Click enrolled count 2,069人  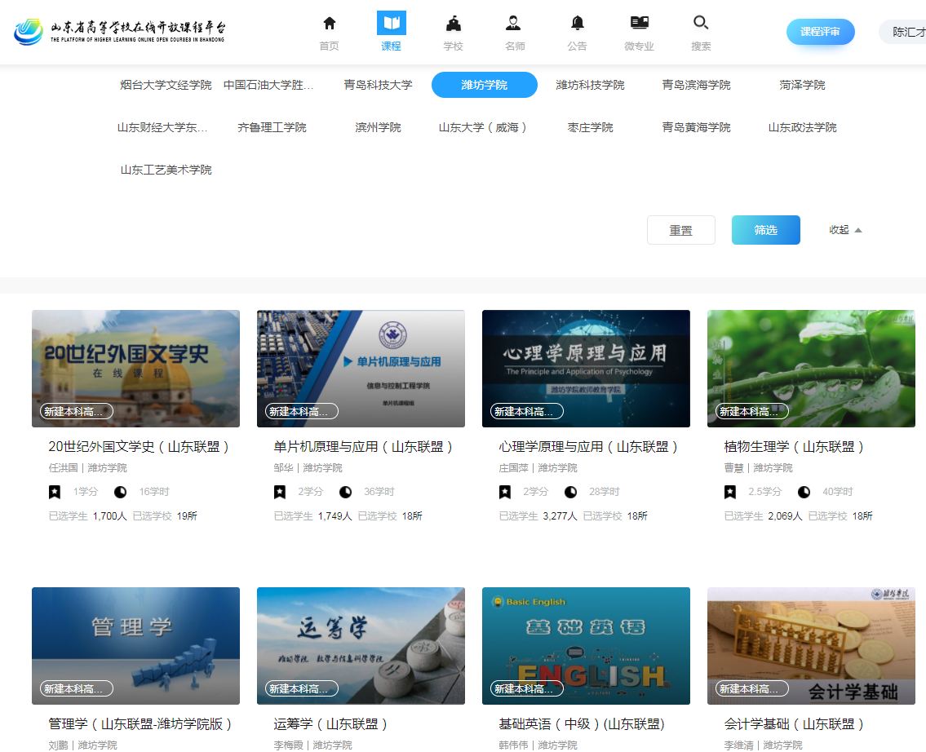tap(785, 516)
